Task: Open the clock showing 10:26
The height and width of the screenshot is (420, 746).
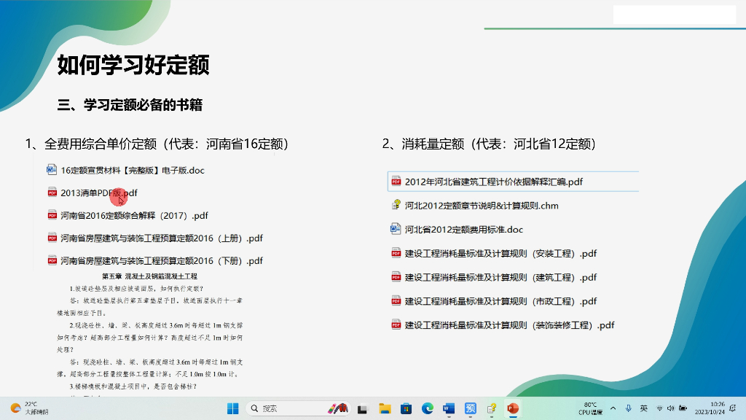Action: pyautogui.click(x=717, y=408)
